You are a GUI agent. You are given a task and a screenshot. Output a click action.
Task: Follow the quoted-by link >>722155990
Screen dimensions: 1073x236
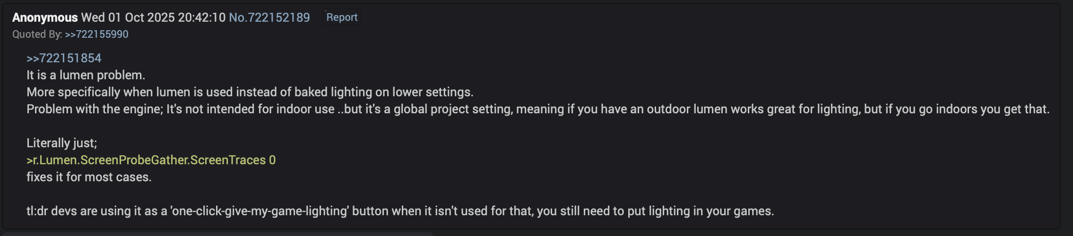[96, 34]
